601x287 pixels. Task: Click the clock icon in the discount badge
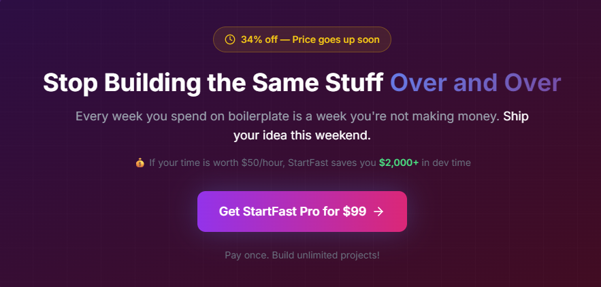(230, 39)
